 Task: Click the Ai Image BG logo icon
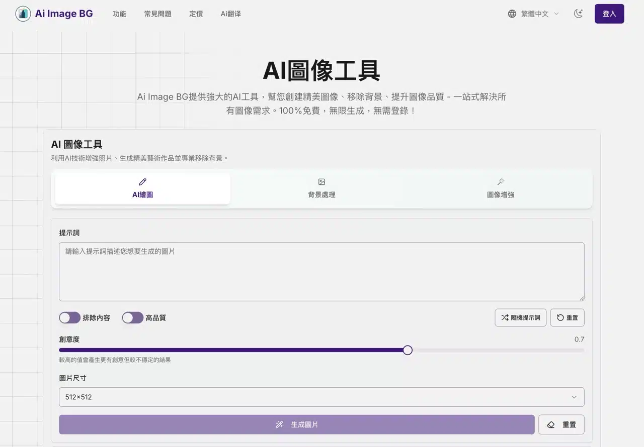pyautogui.click(x=23, y=14)
